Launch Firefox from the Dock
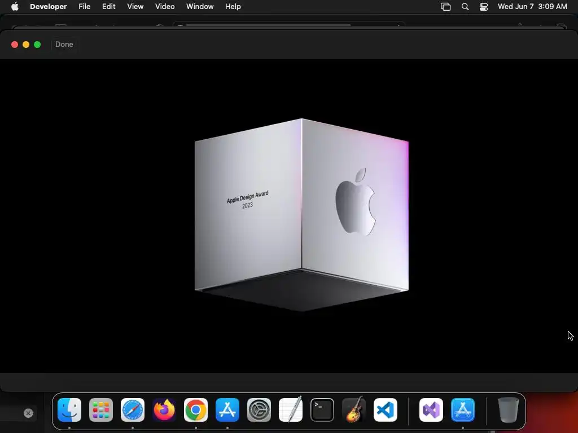The image size is (578, 433). 164,410
